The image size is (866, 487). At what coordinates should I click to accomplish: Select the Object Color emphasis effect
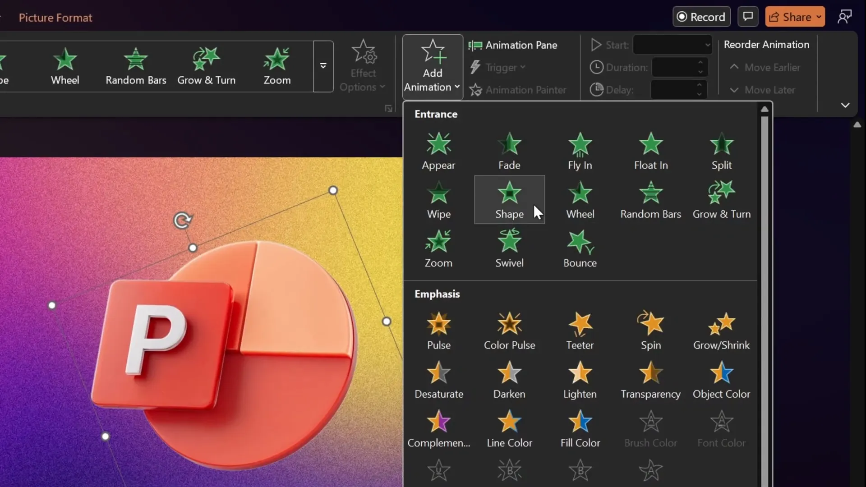pos(722,380)
